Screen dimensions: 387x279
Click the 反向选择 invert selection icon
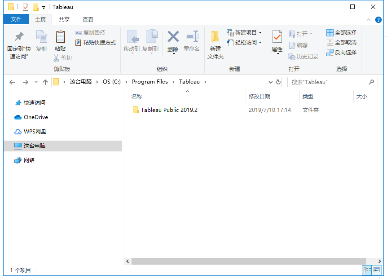coord(330,53)
